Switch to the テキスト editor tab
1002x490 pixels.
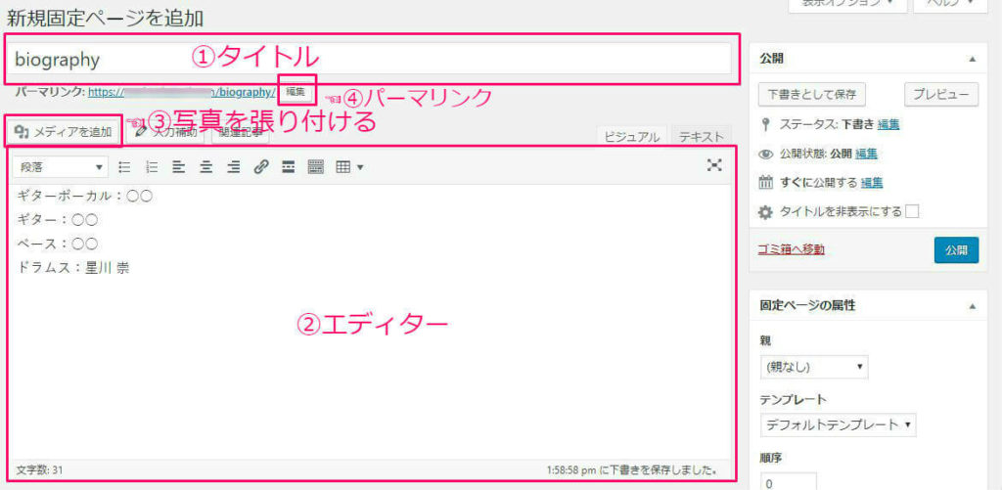coord(701,137)
